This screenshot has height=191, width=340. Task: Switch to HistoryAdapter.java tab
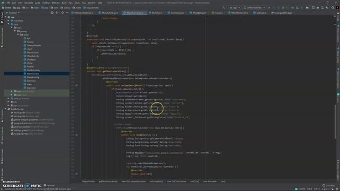coord(82,13)
